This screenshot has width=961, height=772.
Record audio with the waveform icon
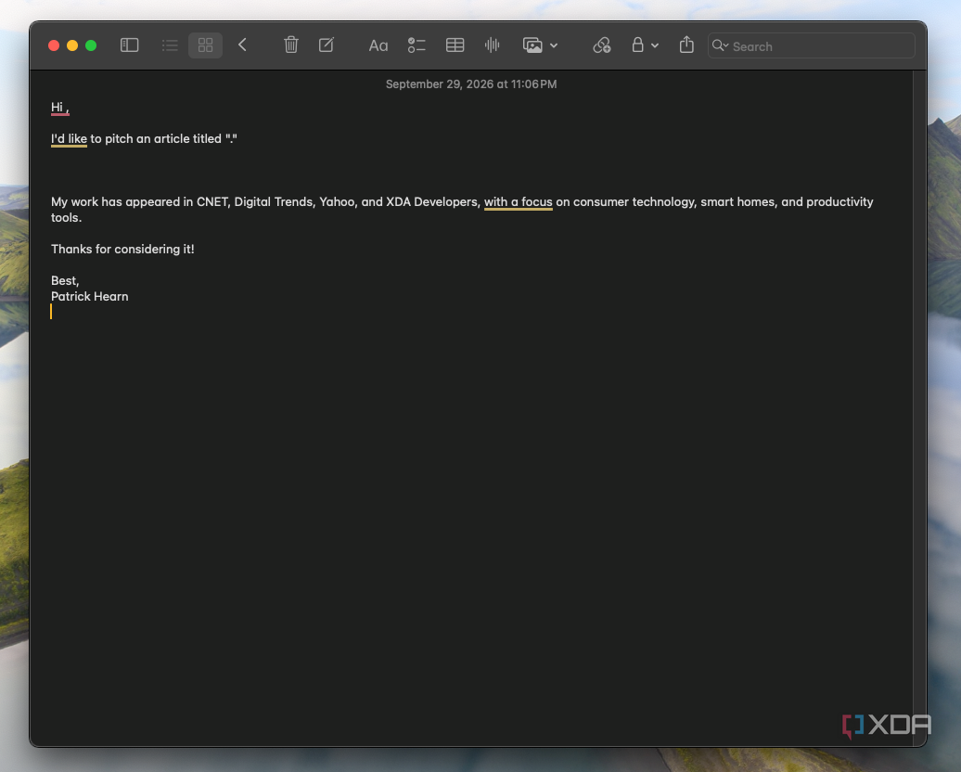click(x=493, y=45)
